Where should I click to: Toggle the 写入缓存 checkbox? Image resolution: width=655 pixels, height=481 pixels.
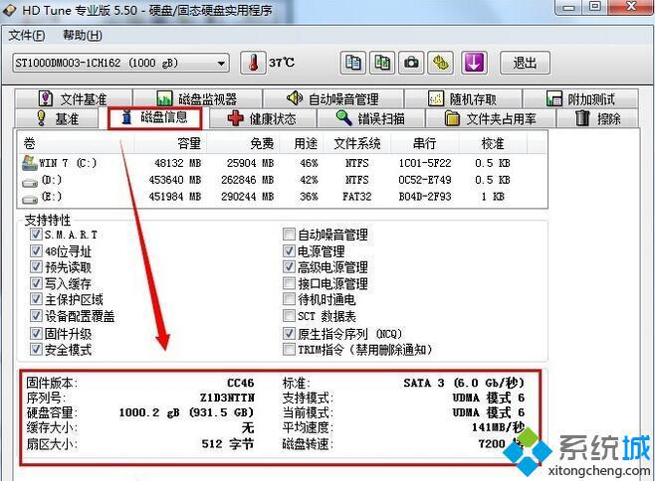pos(36,283)
